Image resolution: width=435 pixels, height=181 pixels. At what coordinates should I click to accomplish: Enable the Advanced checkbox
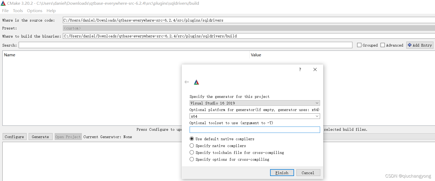pos(383,45)
